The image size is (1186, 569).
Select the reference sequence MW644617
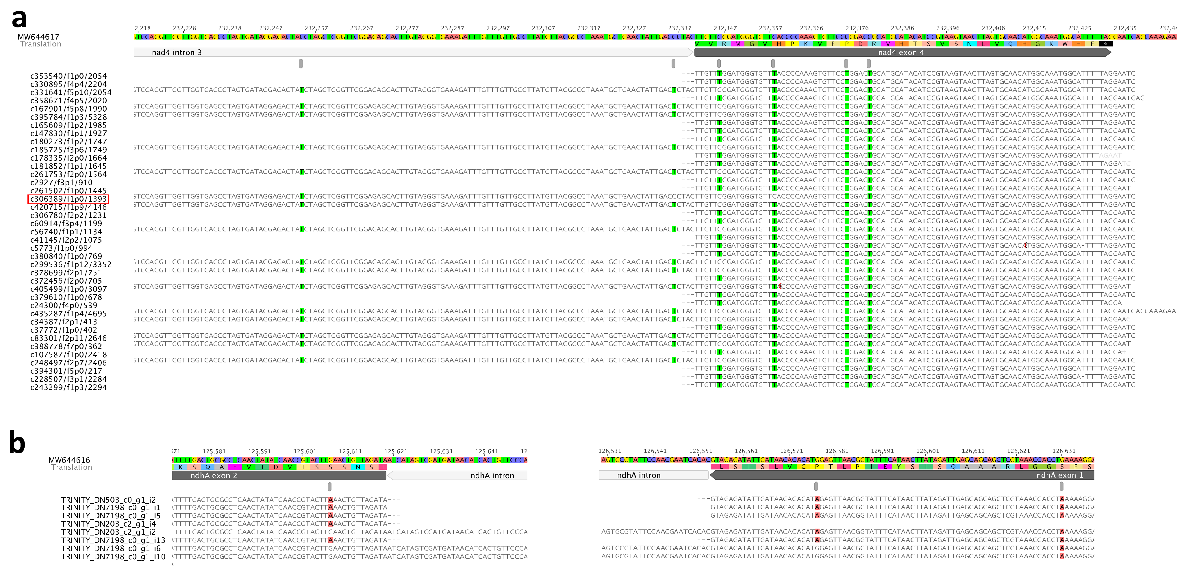38,37
